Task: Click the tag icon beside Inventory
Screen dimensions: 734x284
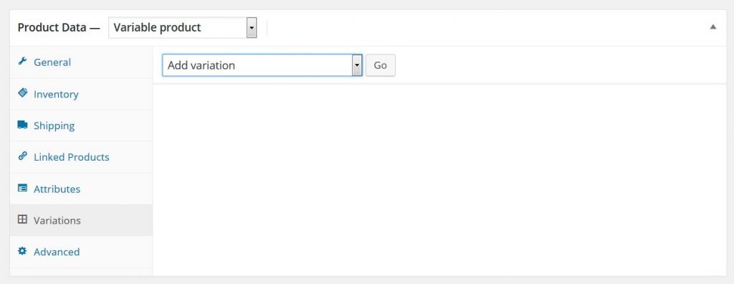Action: tap(22, 93)
